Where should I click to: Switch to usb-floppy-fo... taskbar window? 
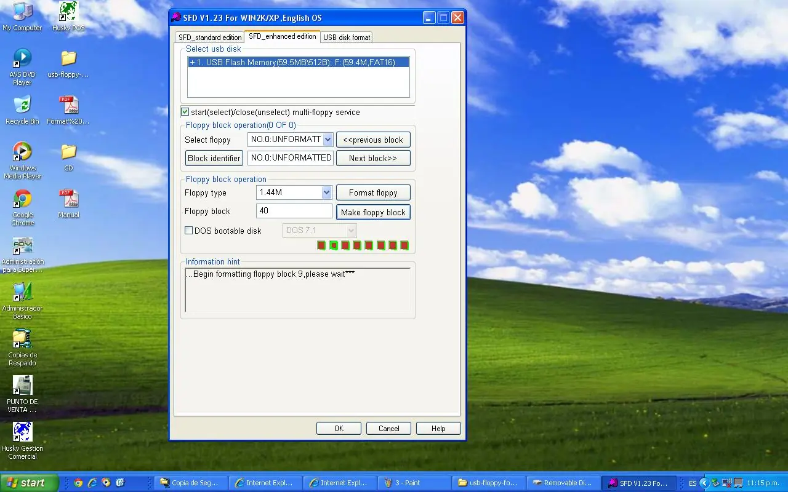coord(488,483)
